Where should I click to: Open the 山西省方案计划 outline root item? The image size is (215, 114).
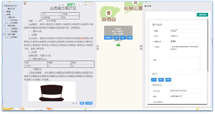pos(10,6)
